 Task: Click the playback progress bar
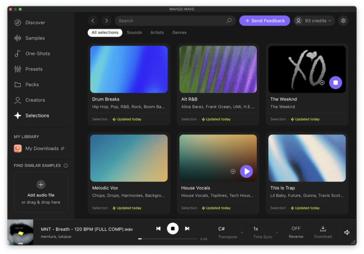(168, 238)
